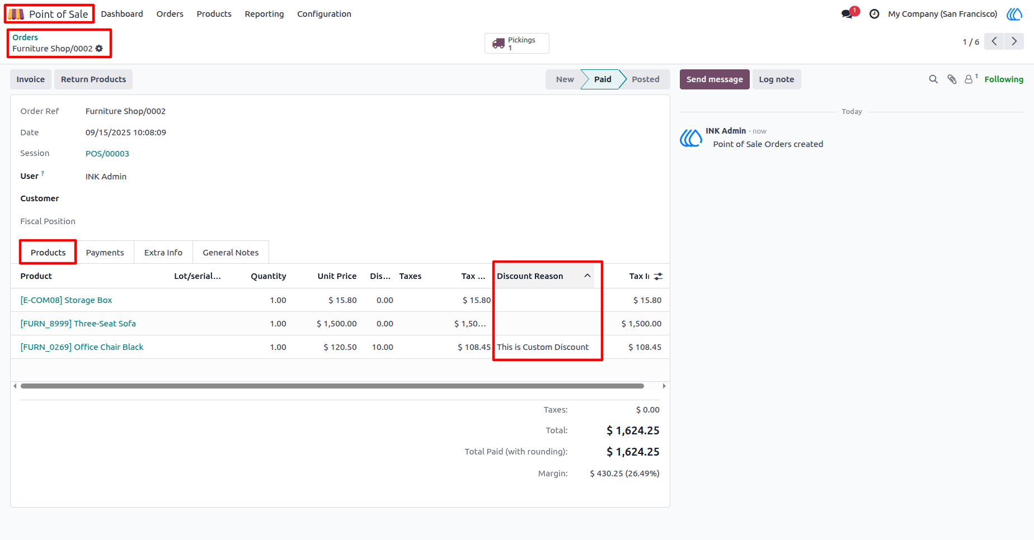Click the User field help question mark
Screen dimensions: 1034x540
point(43,173)
